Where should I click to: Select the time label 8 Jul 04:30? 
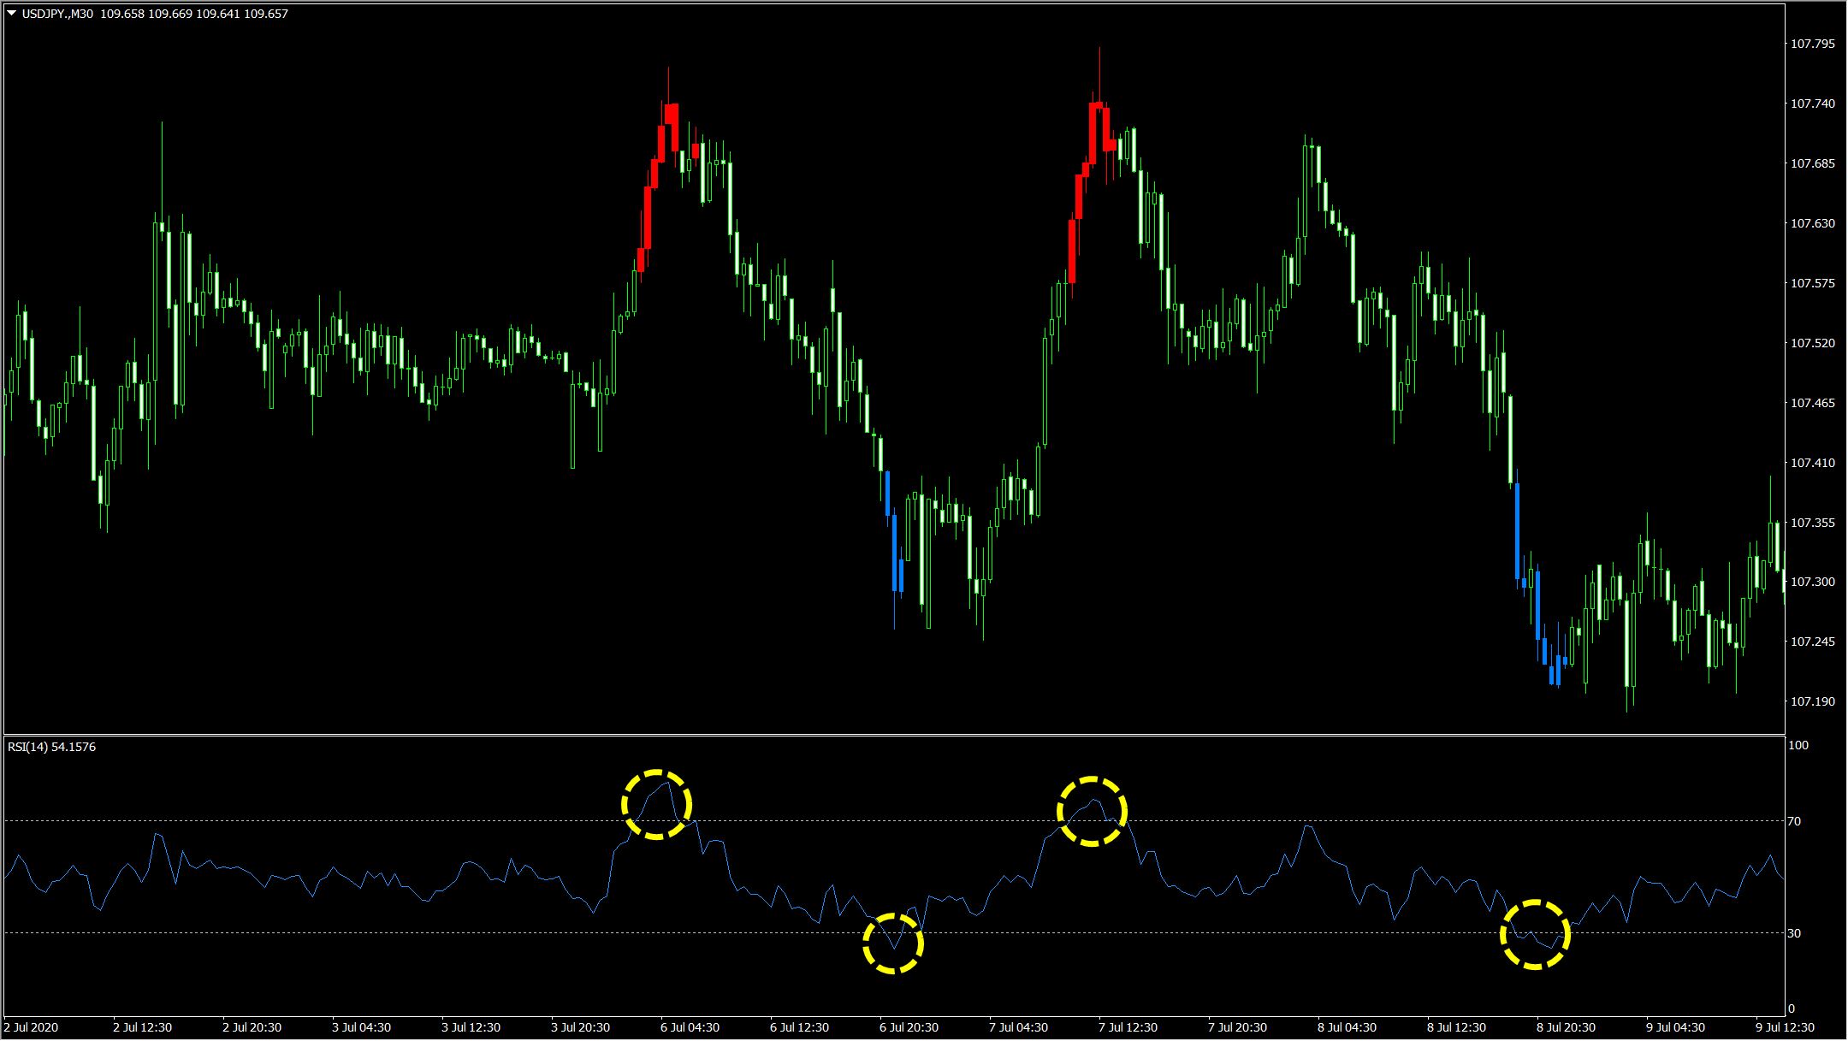[x=1347, y=1027]
